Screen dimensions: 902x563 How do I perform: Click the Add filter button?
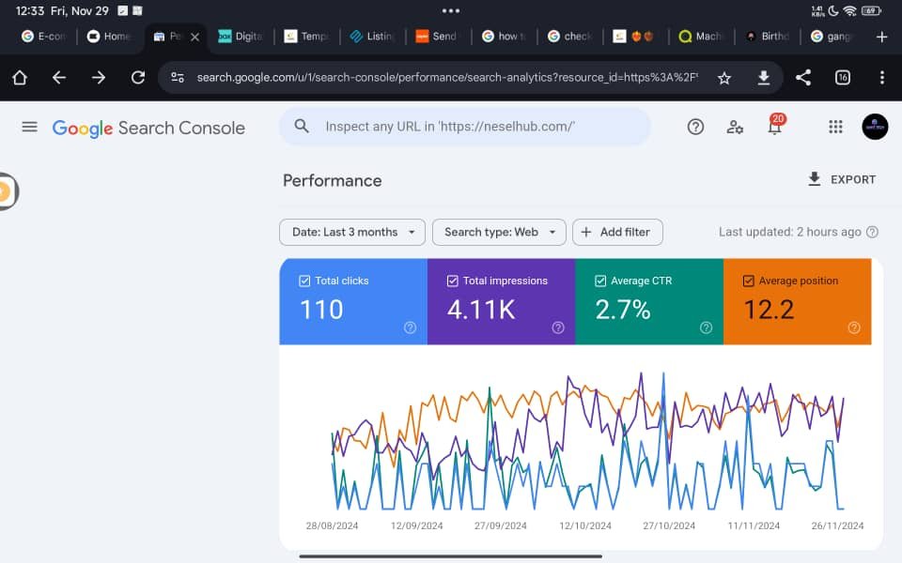(617, 232)
